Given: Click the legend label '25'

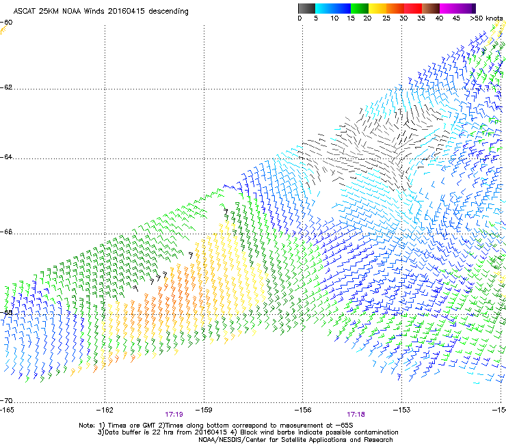Looking at the screenshot, I should 386,18.
